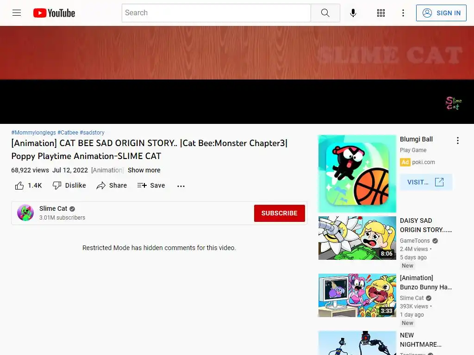Open the #Catbee hashtag
474x355 pixels.
tap(68, 133)
